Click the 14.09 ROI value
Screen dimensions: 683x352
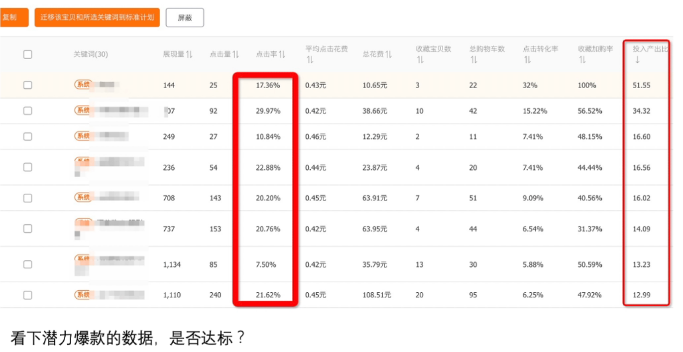coord(641,229)
